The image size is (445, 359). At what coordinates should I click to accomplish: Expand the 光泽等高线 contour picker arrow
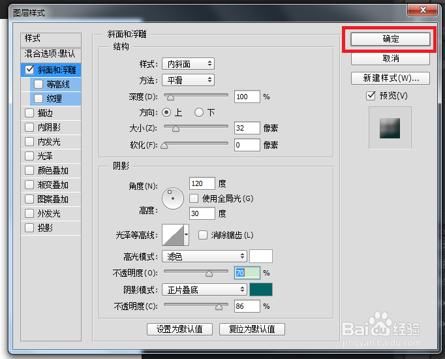(x=186, y=235)
